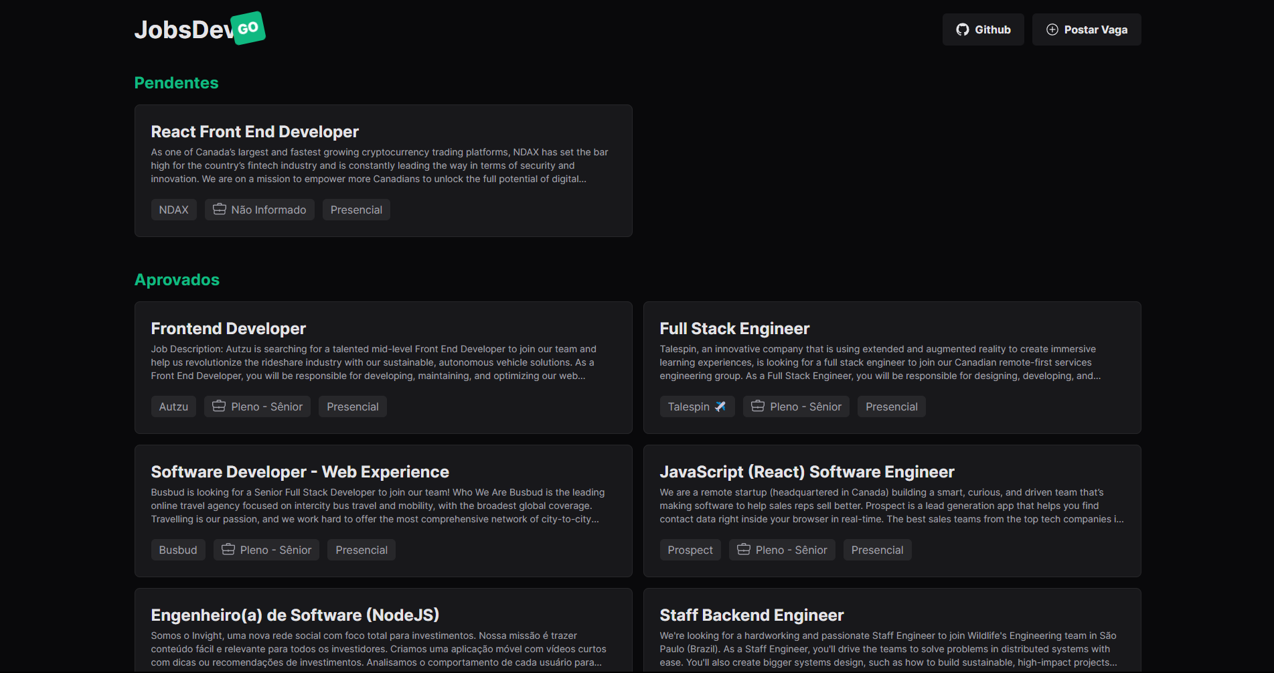The width and height of the screenshot is (1274, 673).
Task: Click the Prospect startup description paragraph
Action: pos(892,506)
